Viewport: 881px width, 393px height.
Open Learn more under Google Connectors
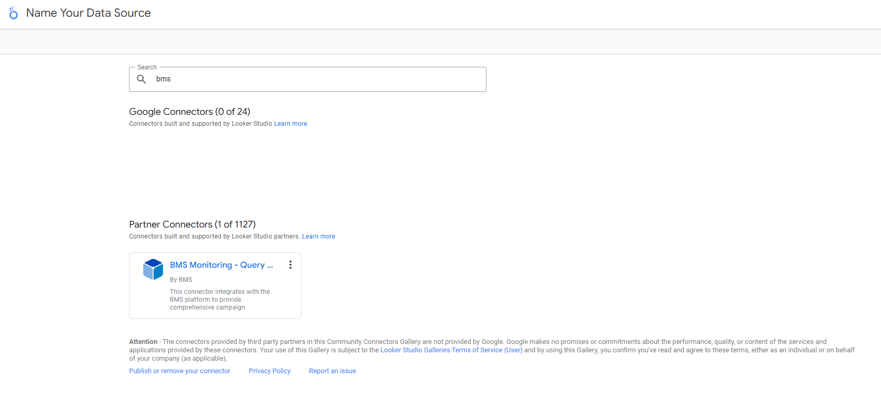pos(291,124)
